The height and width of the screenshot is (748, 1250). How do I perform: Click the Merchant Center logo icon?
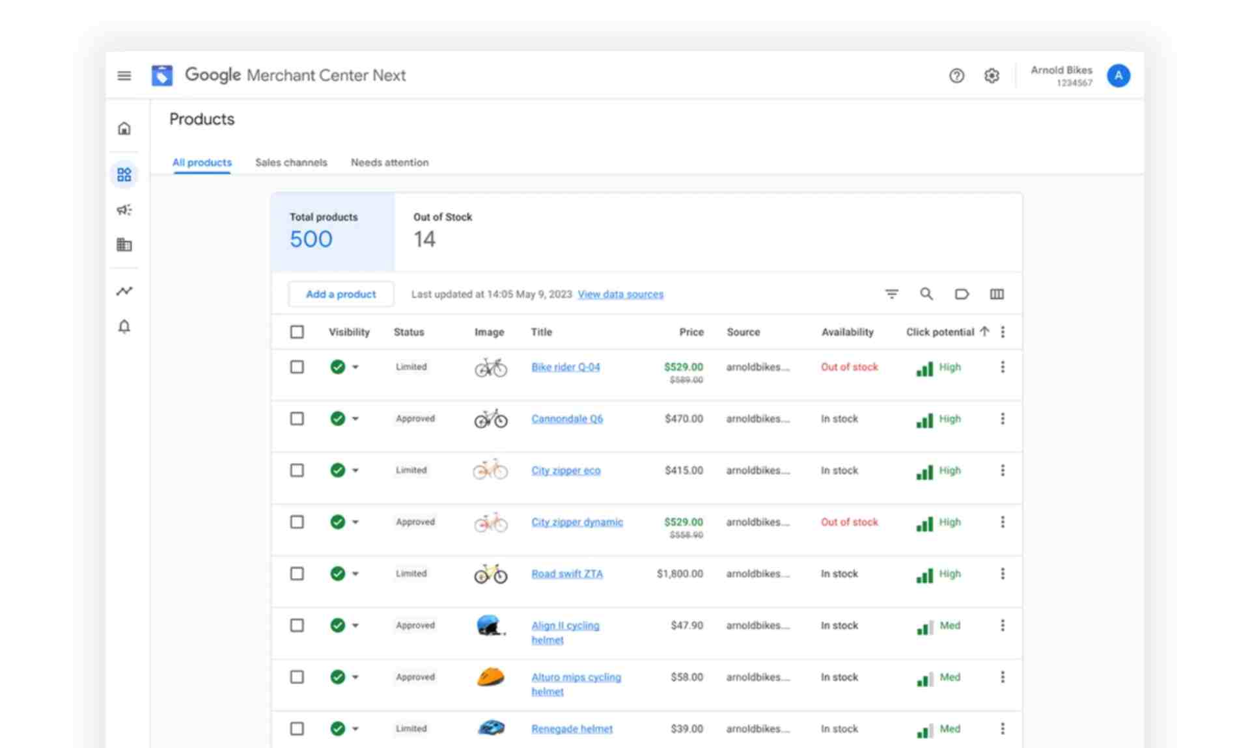point(162,75)
